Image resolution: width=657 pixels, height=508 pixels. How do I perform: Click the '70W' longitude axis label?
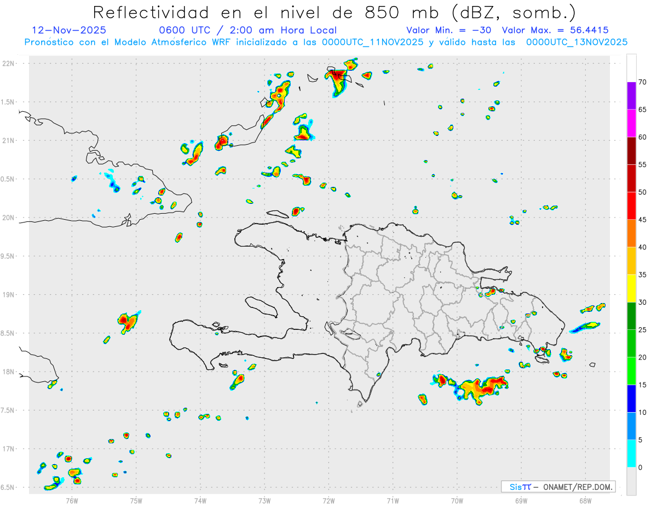pos(457,500)
